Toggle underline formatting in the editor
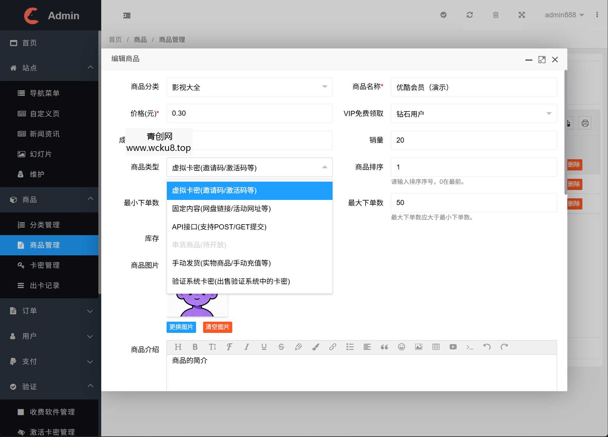The image size is (608, 437). 264,347
